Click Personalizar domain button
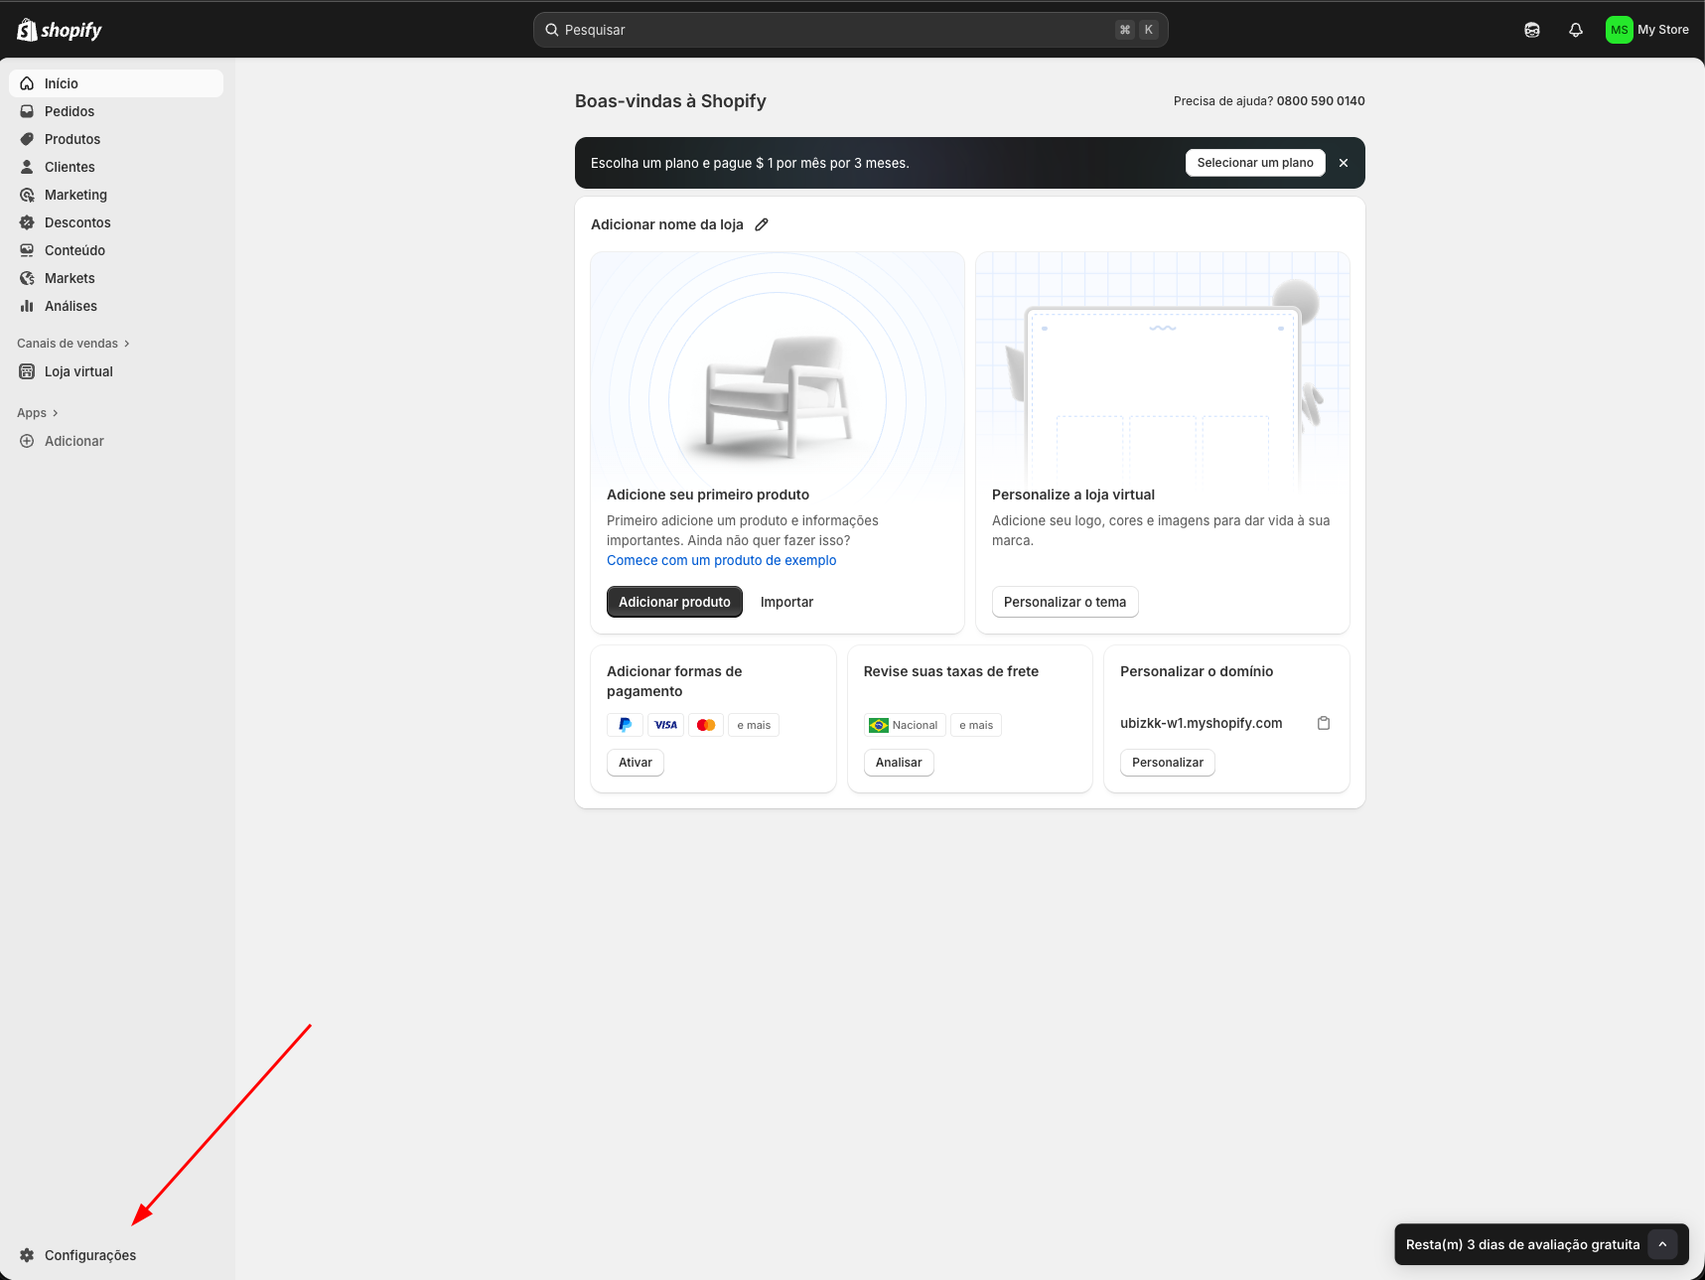The image size is (1705, 1280). point(1168,763)
